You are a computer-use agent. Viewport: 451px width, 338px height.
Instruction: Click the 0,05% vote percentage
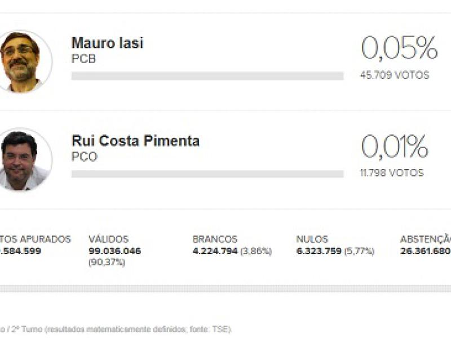399,49
